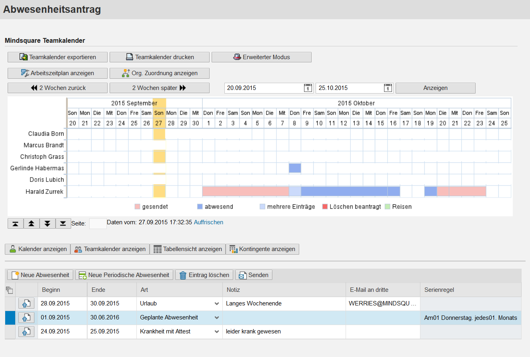Click Harald Zurrek abwesend bar October 9-16
The width and height of the screenshot is (530, 357).
tap(350, 191)
